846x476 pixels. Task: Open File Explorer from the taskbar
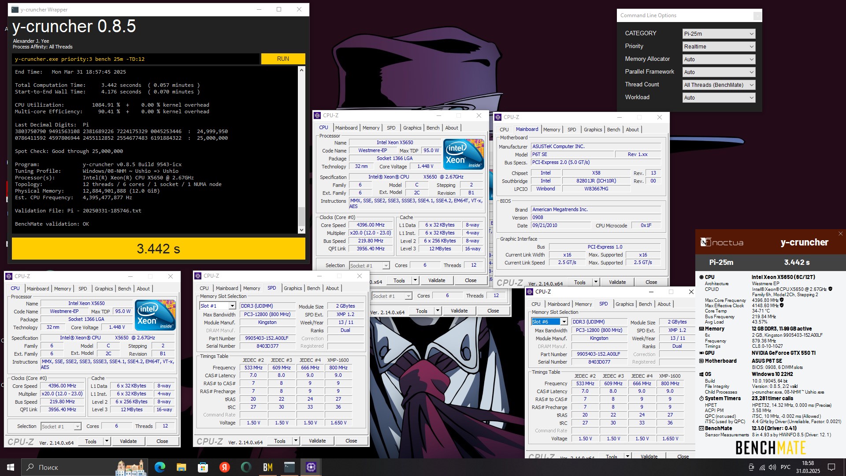click(181, 467)
